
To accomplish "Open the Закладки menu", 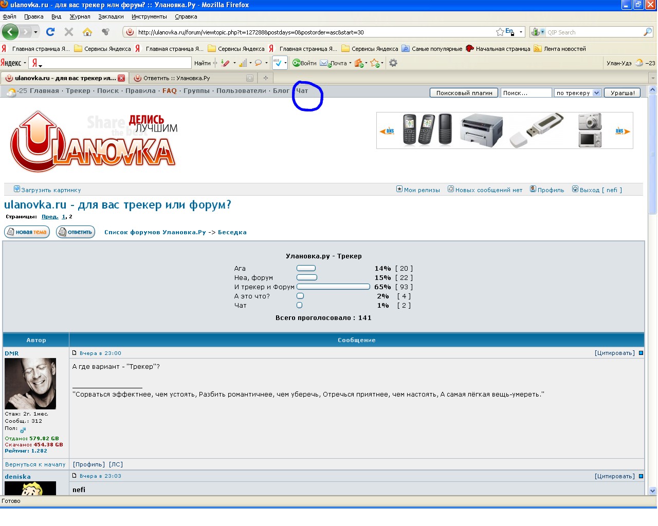I will [x=111, y=16].
